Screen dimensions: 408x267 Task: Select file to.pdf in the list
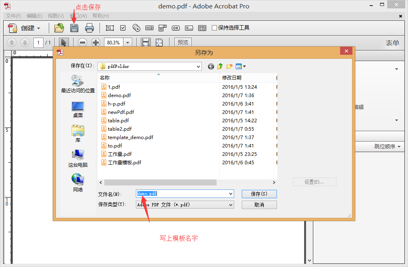(112, 146)
